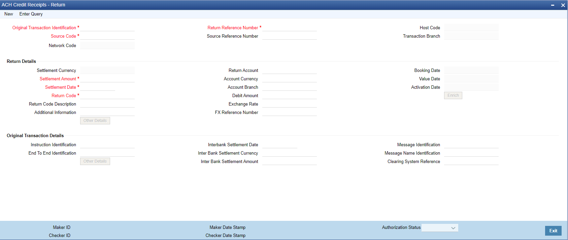
Task: Focus the Return Code field
Action: 107,95
